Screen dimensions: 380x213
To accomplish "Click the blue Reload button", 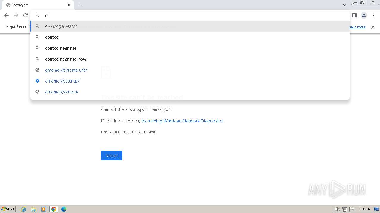I will click(x=112, y=156).
